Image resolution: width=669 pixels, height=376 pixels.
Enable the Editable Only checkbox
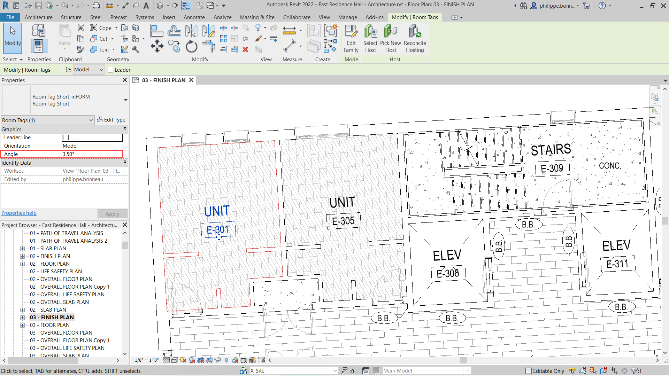pos(529,371)
